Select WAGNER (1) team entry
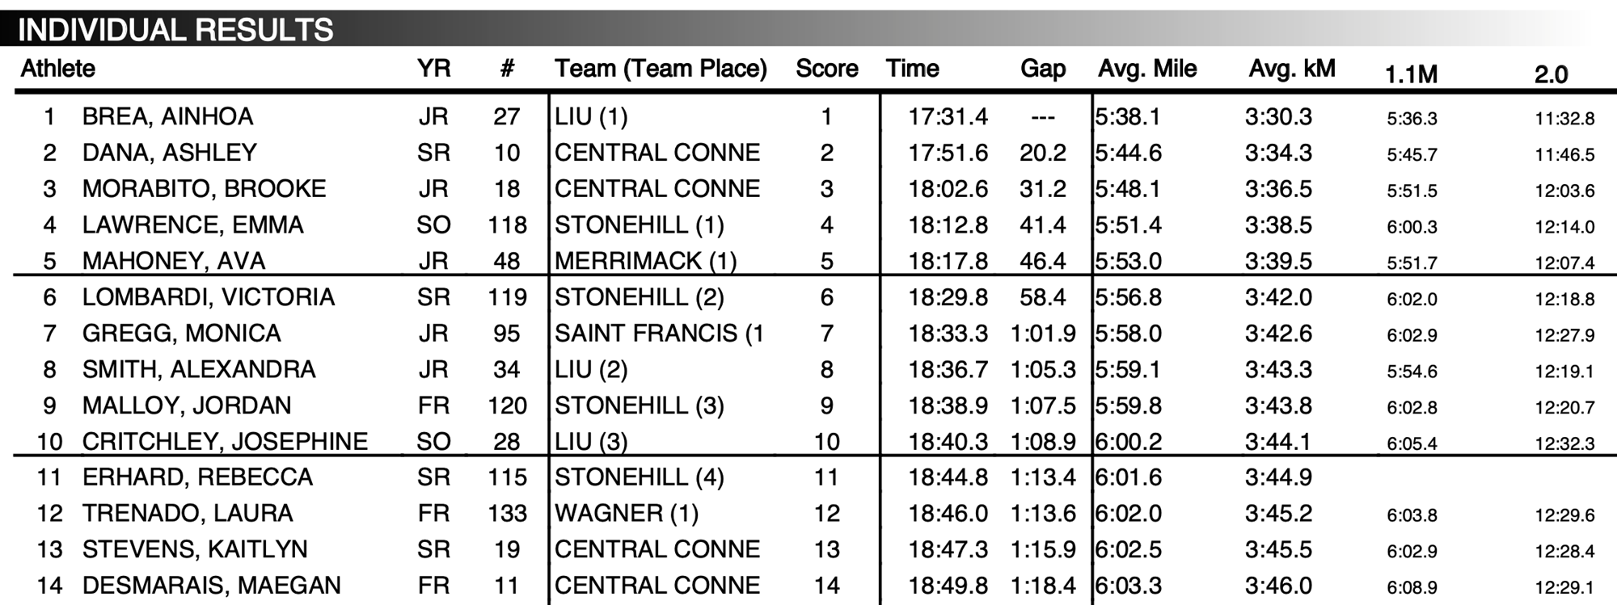The image size is (1617, 605). (627, 513)
